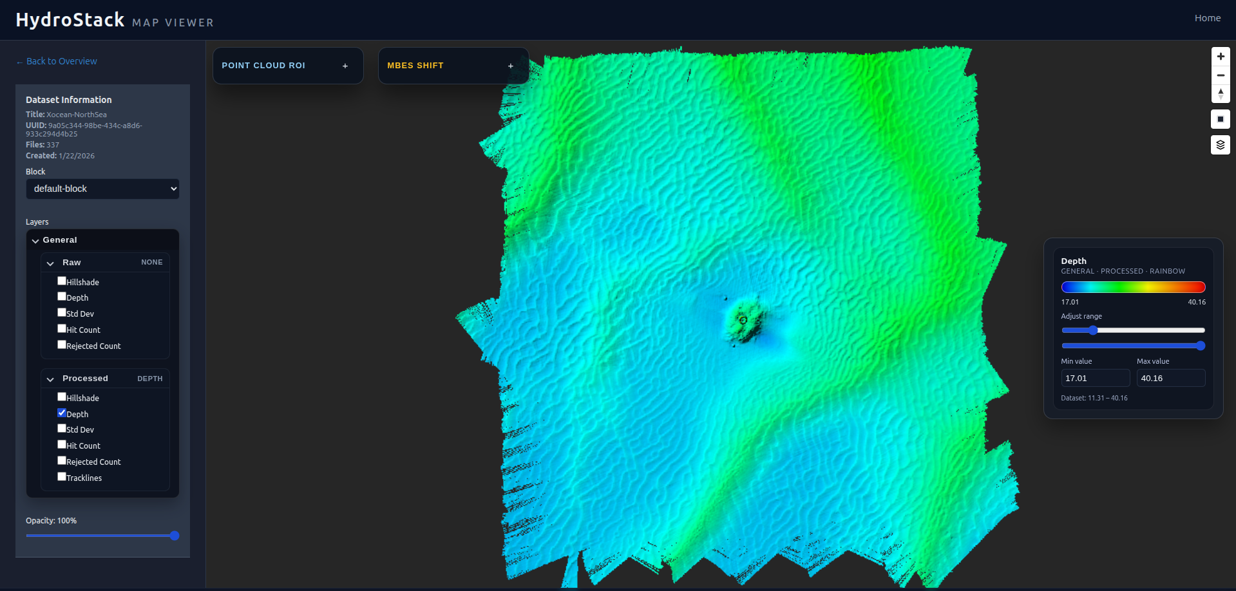Collapse the Processed layer group
1236x591 pixels.
51,379
